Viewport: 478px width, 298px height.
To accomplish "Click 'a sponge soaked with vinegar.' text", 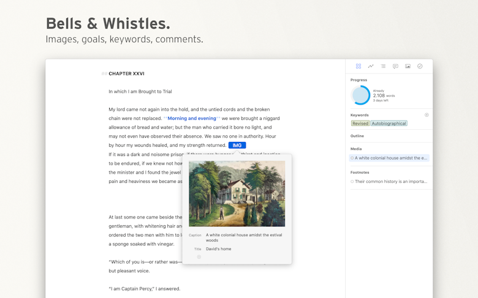I will pyautogui.click(x=142, y=244).
